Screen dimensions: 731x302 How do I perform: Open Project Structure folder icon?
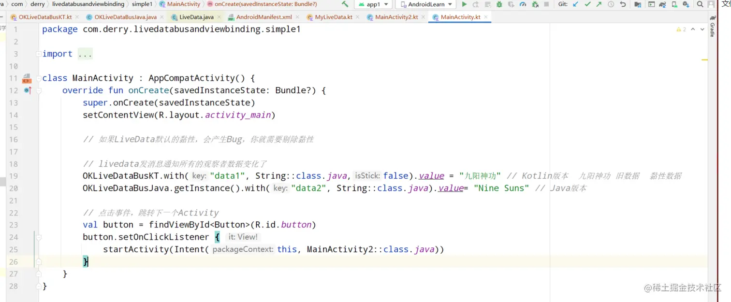(x=638, y=4)
